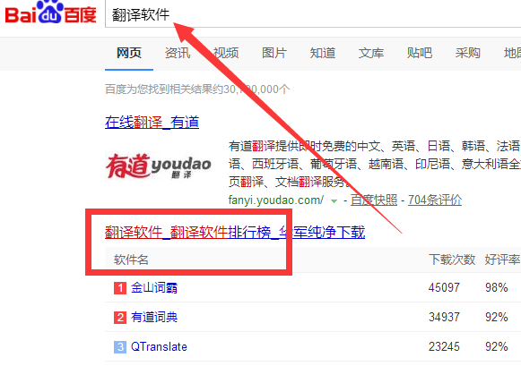Click the 92% rating for 有道词典
Image resolution: width=521 pixels, height=366 pixels.
point(497,318)
